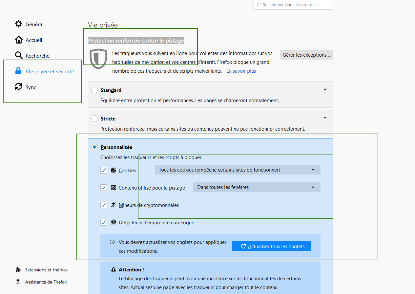
Task: Click the tracking protection shield icon
Action: [99, 59]
